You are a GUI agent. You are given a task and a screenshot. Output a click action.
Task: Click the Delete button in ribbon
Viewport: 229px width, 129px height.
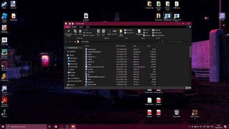(109, 33)
